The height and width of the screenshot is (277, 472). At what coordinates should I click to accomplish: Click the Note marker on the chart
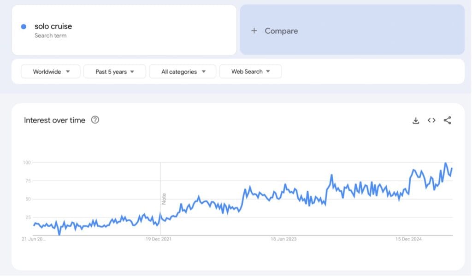click(165, 198)
